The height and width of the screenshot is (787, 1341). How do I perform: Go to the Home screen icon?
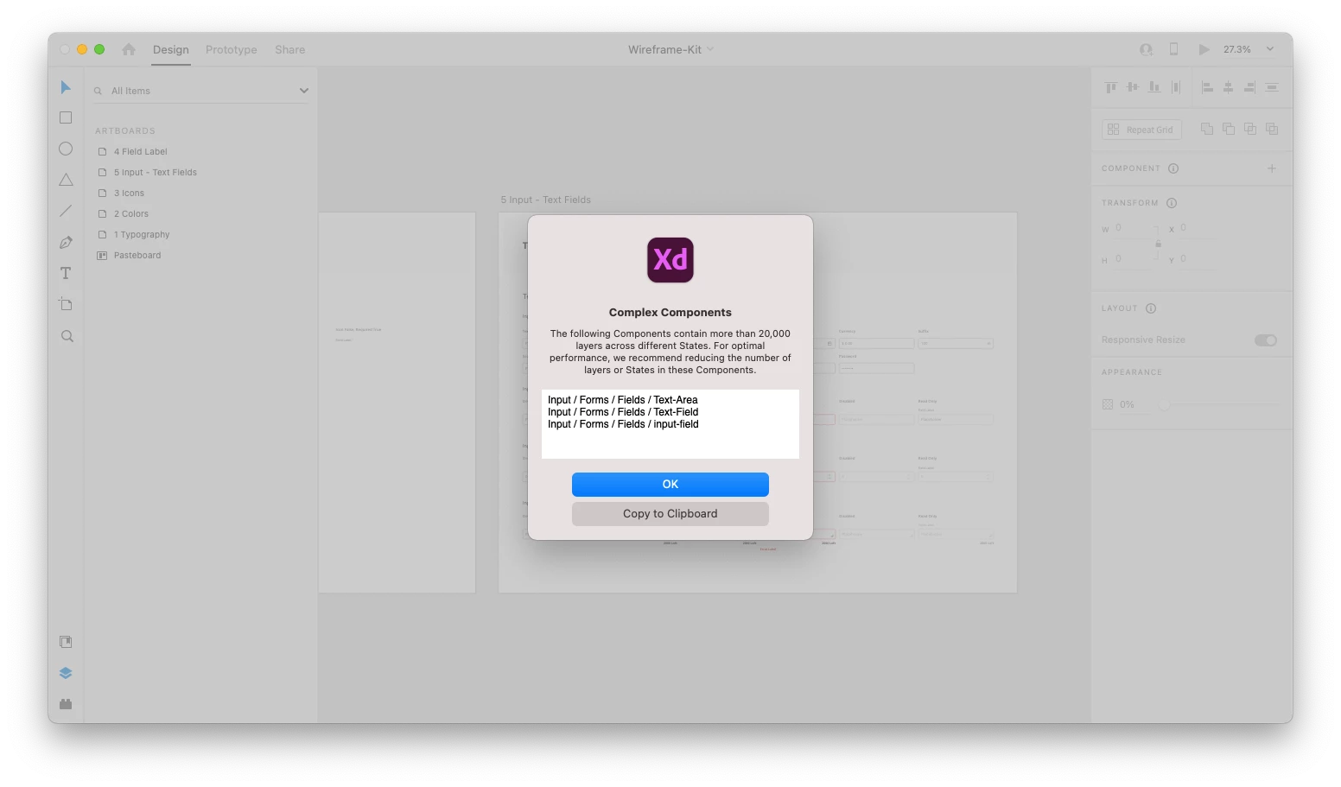(x=129, y=49)
